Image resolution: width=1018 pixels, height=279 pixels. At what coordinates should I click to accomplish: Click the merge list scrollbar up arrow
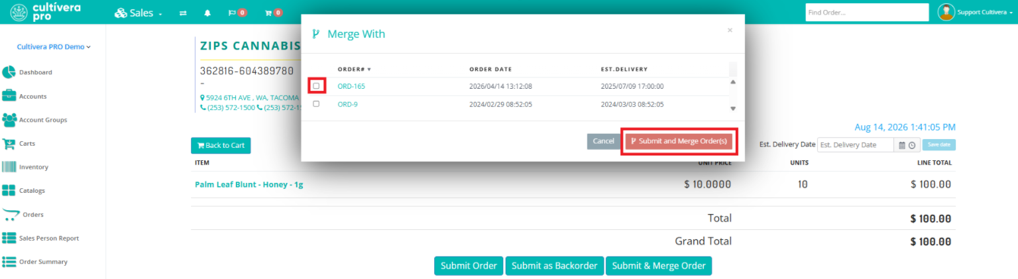click(733, 82)
